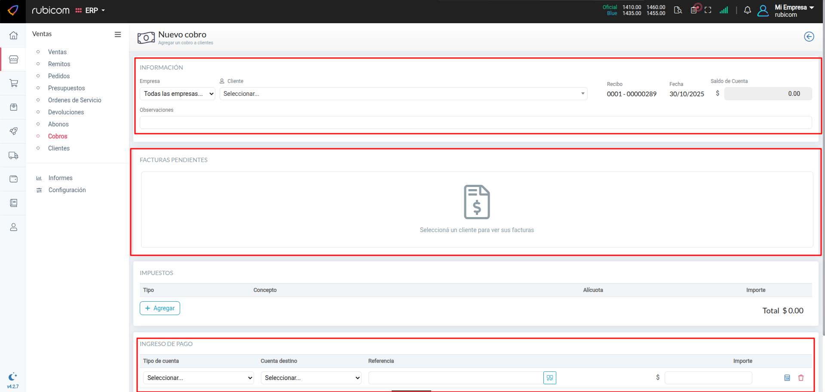Expand the Cuenta destino dropdown

(311, 378)
